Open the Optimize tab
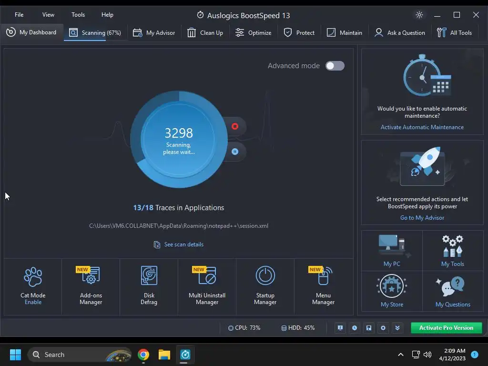The image size is (488, 366). [x=253, y=33]
